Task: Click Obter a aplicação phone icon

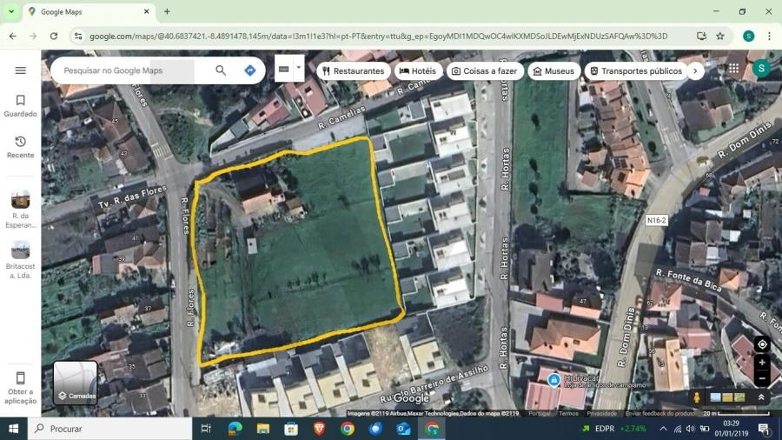Action: tap(21, 377)
